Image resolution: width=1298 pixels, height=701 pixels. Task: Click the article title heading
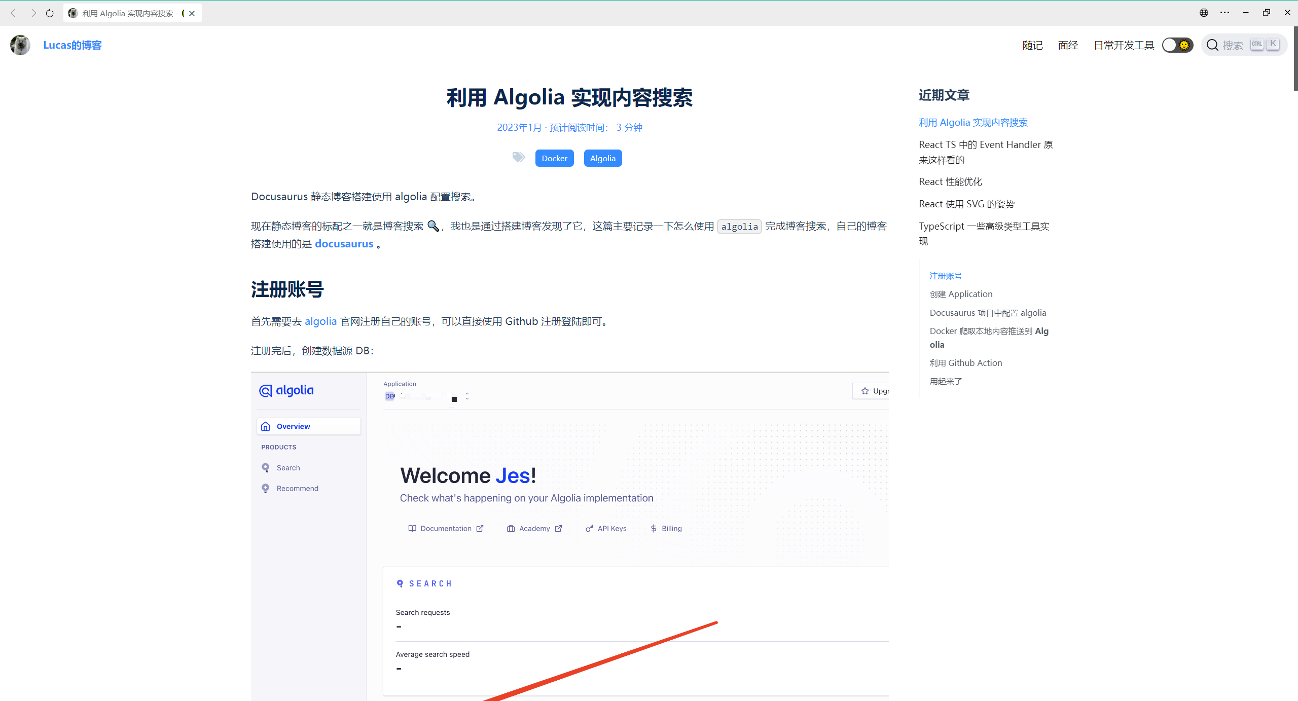569,97
